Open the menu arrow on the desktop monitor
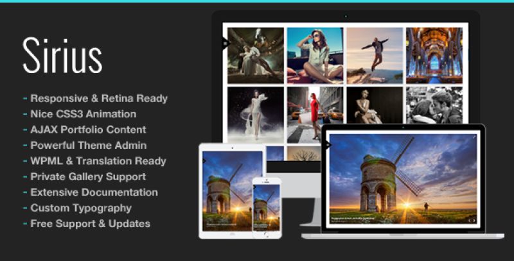The image size is (514, 261). tap(226, 43)
